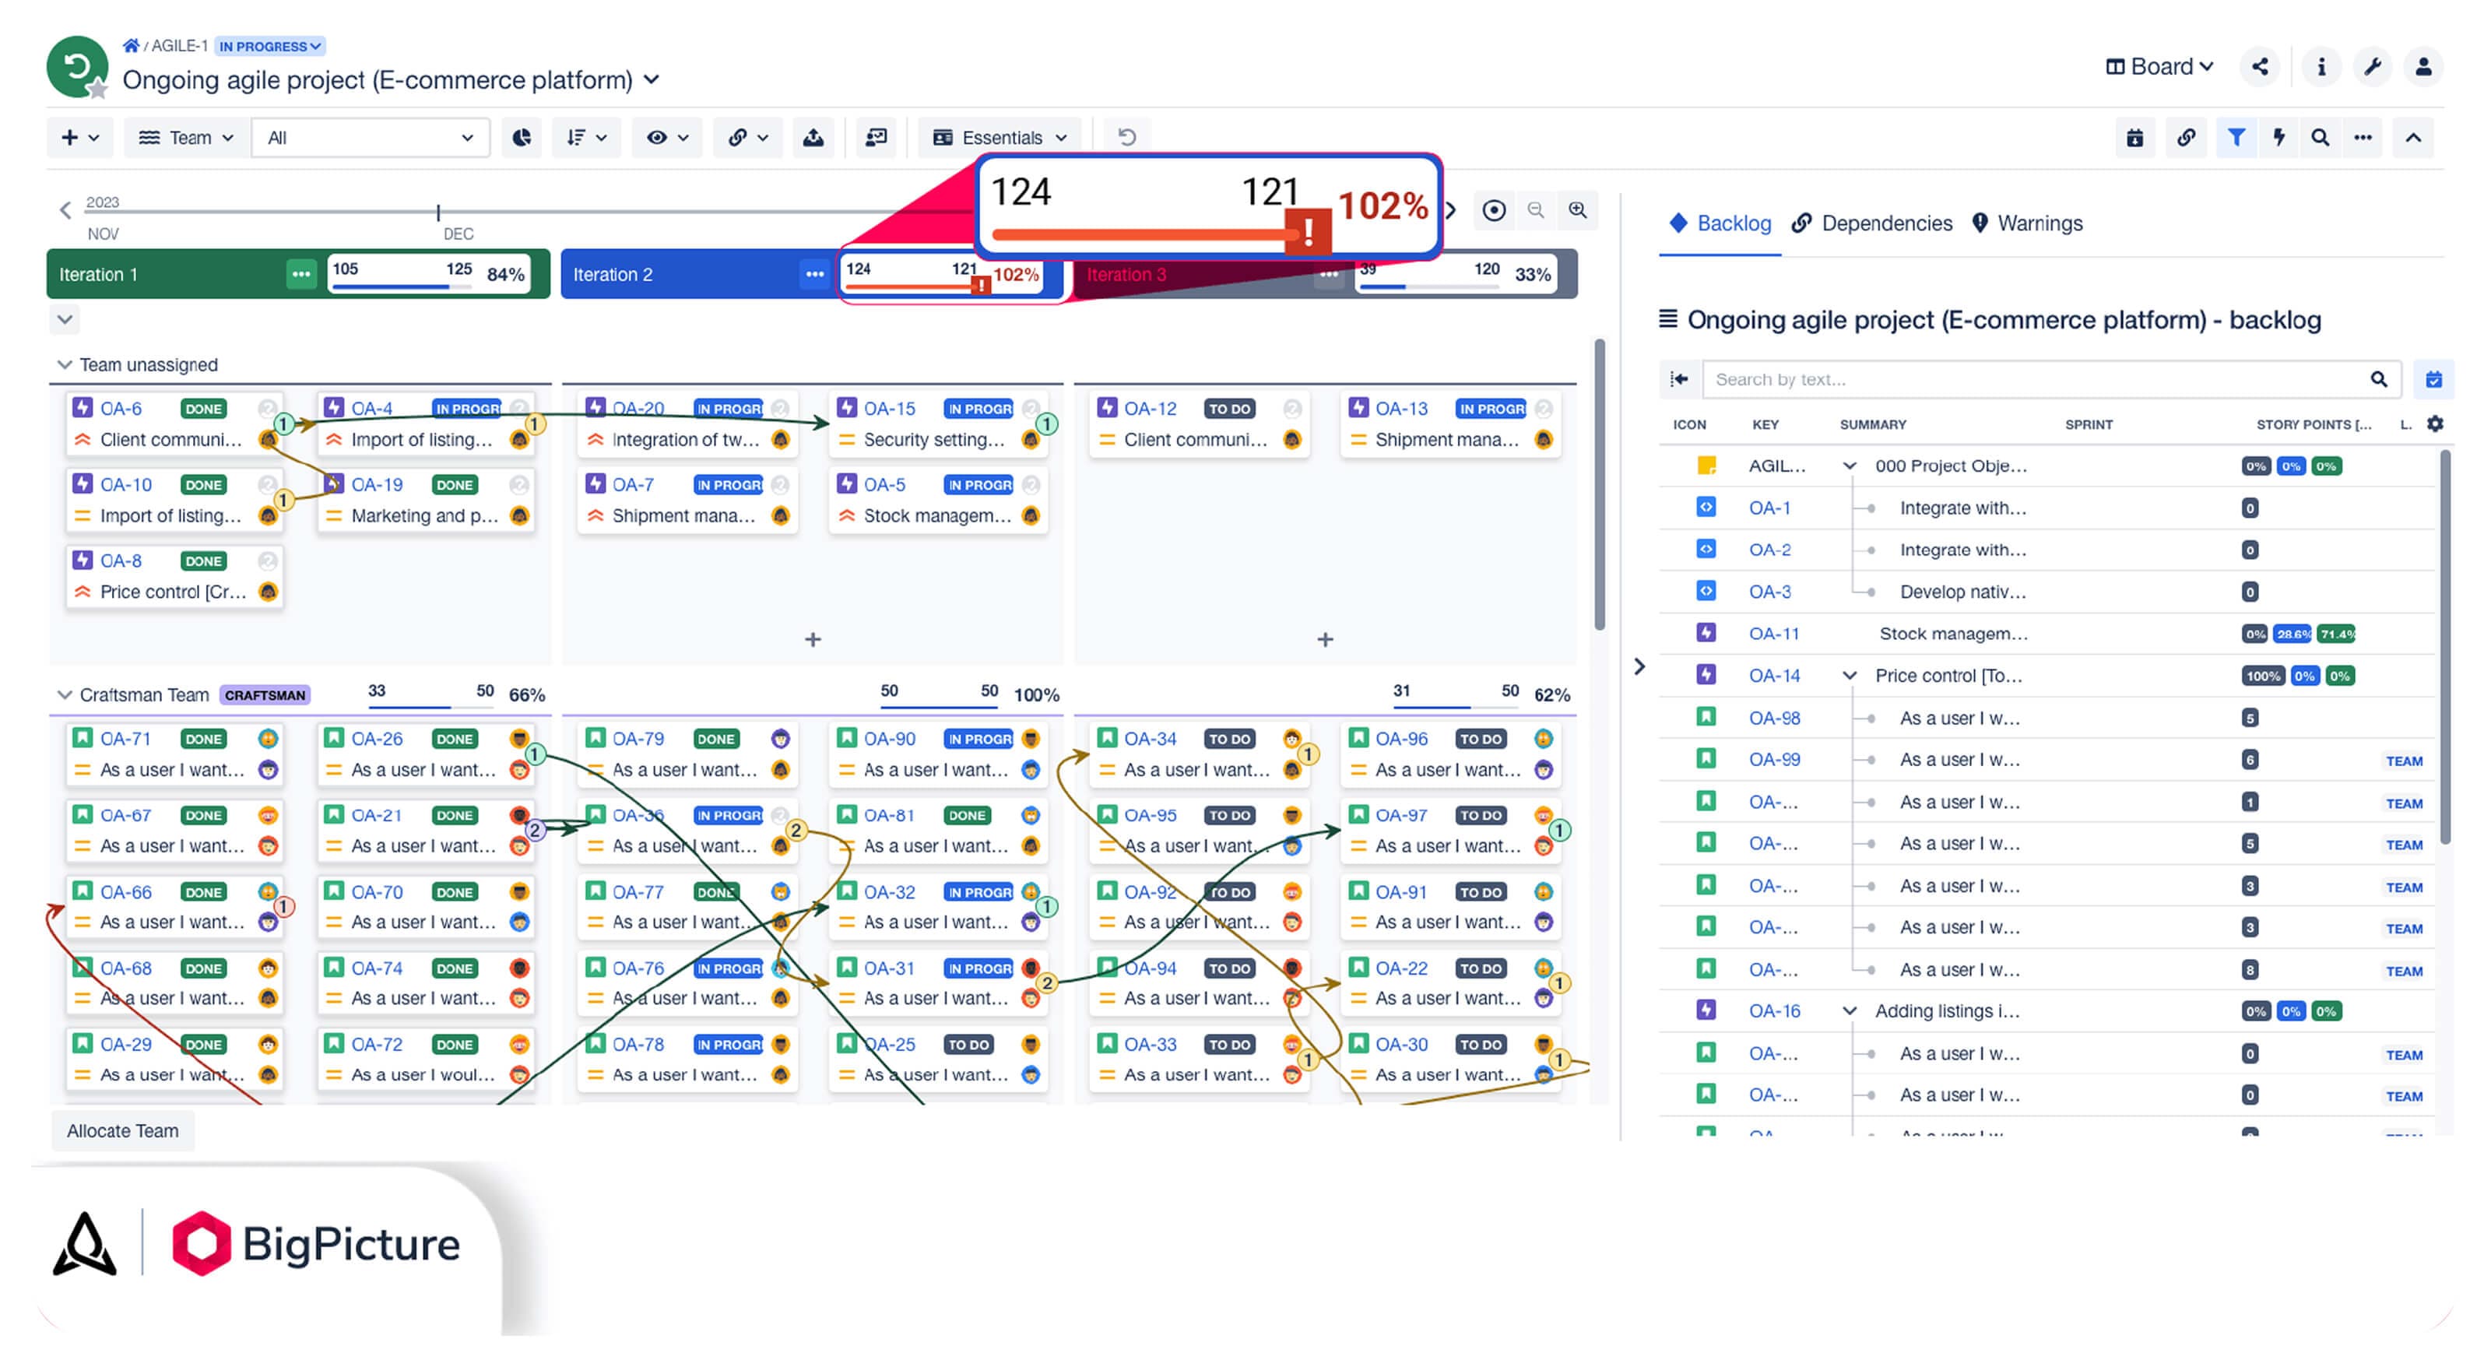Click the filter funnel icon

coord(2236,137)
